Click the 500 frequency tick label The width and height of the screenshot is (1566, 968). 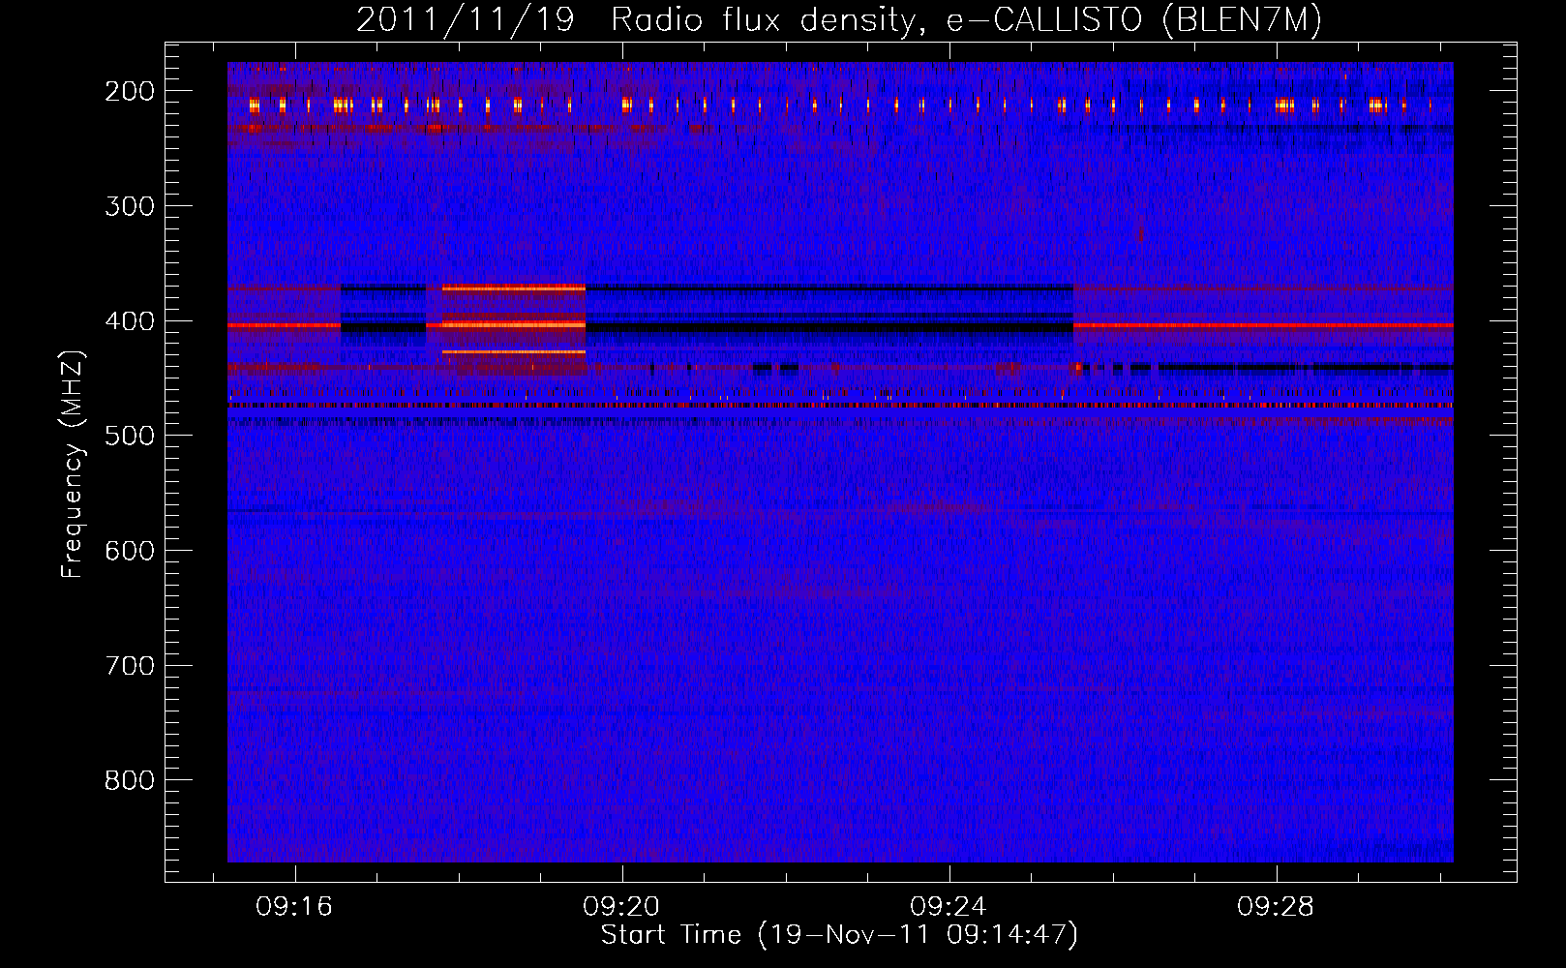(x=130, y=436)
